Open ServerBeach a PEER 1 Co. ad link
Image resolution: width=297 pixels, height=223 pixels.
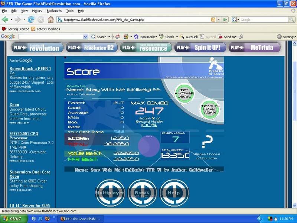click(x=30, y=71)
